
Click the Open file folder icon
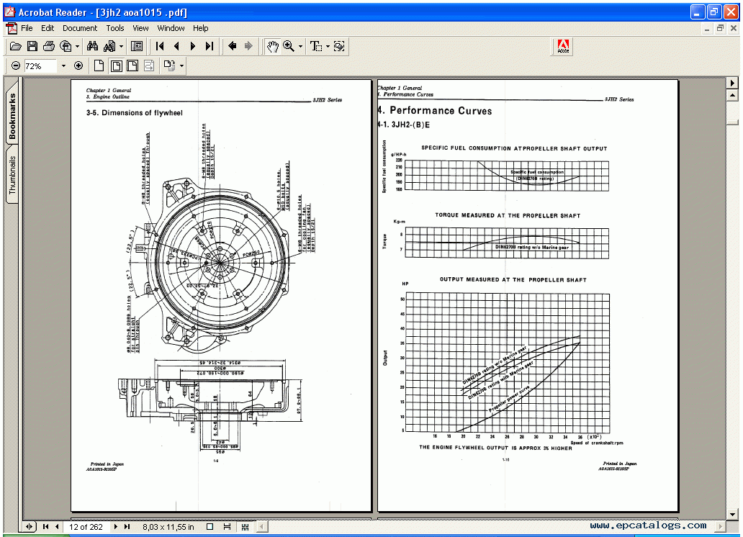(16, 47)
